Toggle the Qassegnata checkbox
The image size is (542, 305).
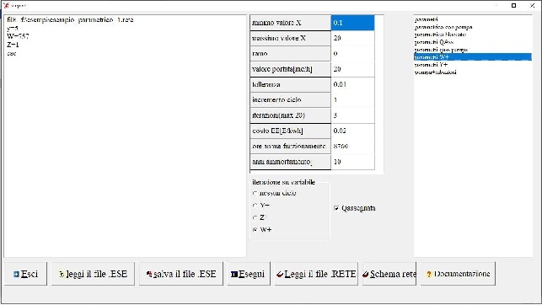336,208
